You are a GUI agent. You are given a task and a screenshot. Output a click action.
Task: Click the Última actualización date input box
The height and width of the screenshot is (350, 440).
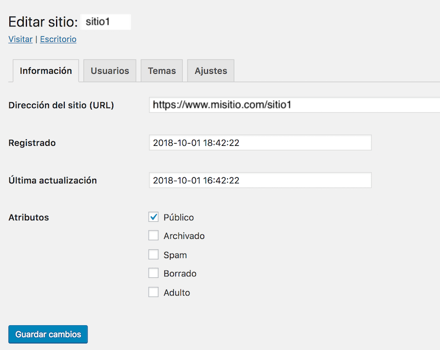pos(260,180)
